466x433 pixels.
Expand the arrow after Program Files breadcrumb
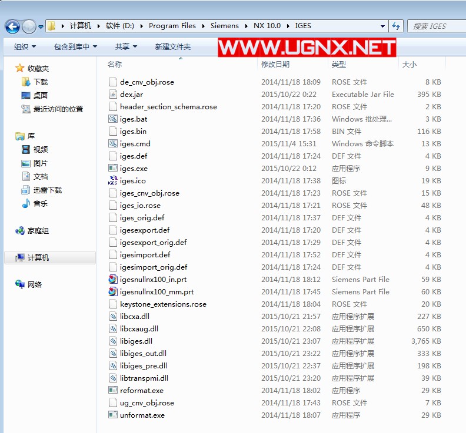(x=204, y=26)
